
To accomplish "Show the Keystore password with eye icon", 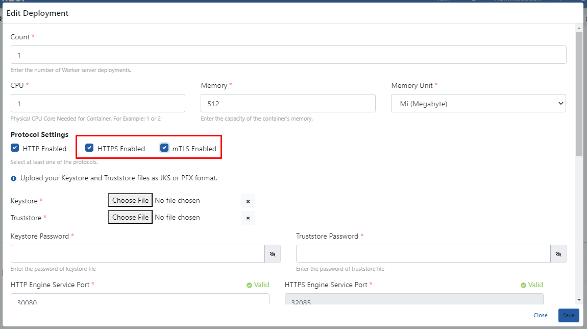I will (272, 254).
